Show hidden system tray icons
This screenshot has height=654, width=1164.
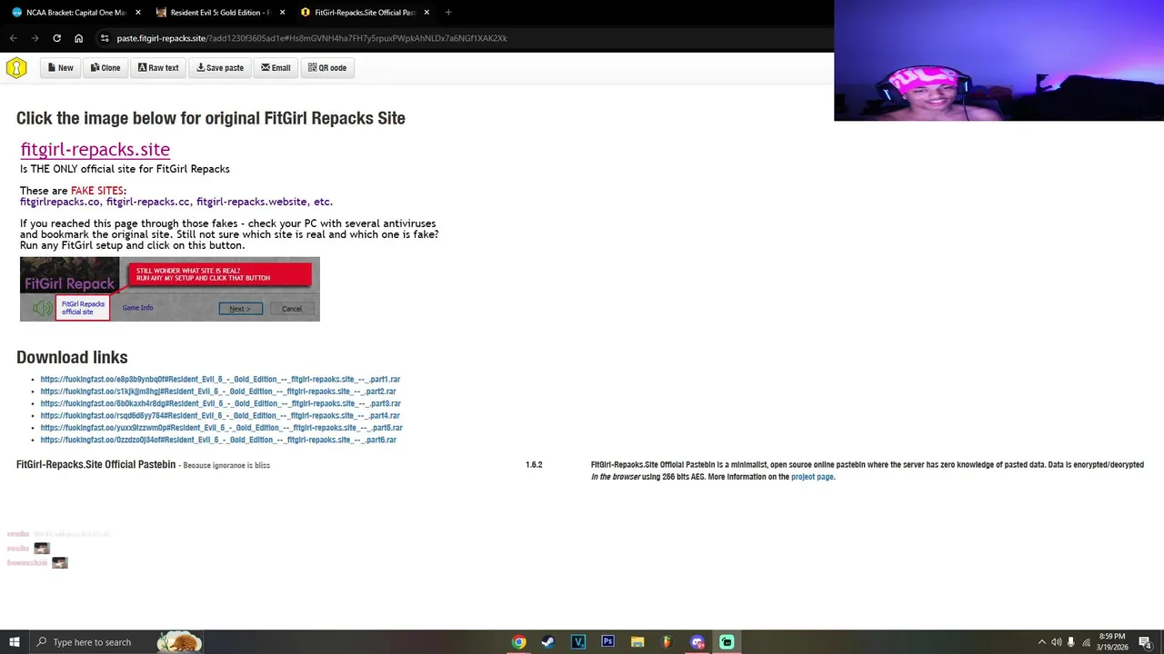click(1041, 642)
